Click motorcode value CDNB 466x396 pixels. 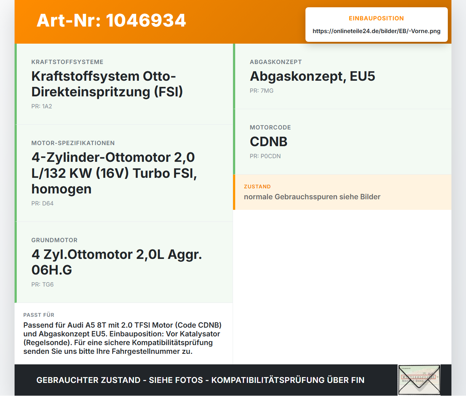pyautogui.click(x=269, y=141)
